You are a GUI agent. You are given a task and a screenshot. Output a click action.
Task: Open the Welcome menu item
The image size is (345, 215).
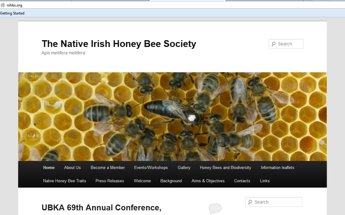click(x=142, y=181)
